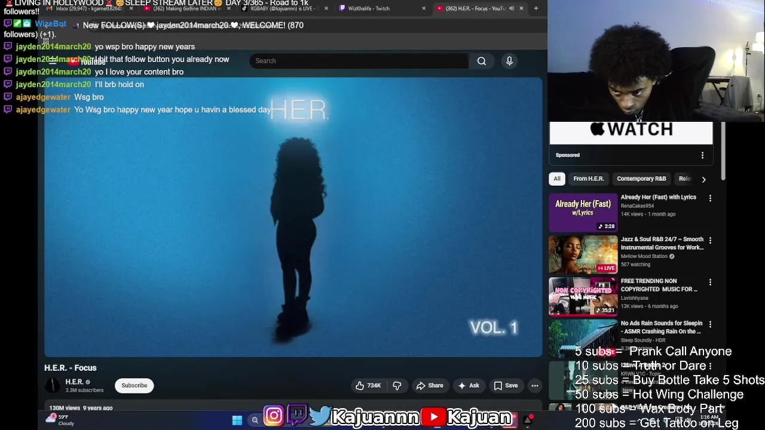This screenshot has height=430, width=765.
Task: Open Already Her (Fast) with Lyrics title
Action: click(x=659, y=197)
